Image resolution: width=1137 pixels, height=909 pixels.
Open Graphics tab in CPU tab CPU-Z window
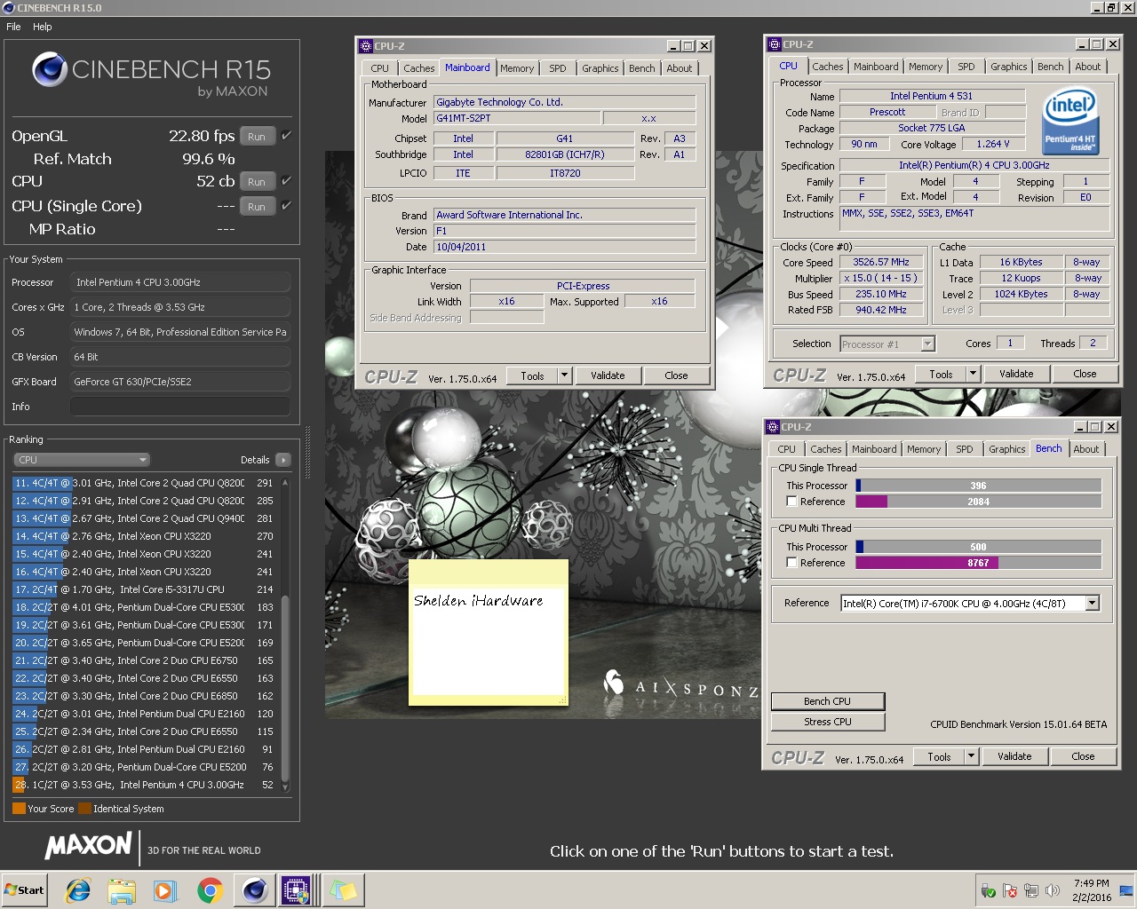point(1009,67)
